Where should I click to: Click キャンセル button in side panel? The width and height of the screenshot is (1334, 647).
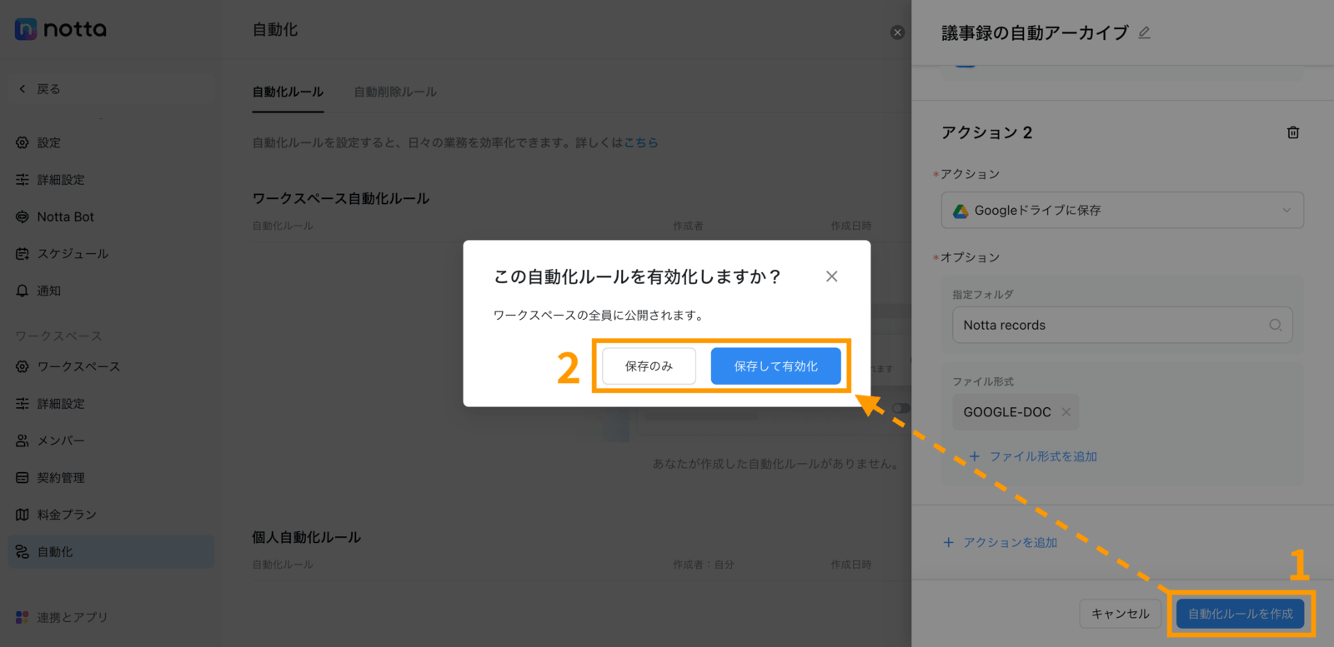1120,614
